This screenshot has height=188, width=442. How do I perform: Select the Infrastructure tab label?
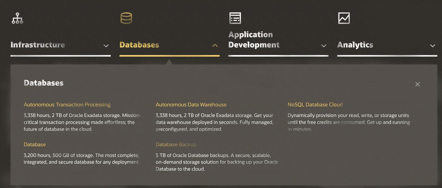38,45
